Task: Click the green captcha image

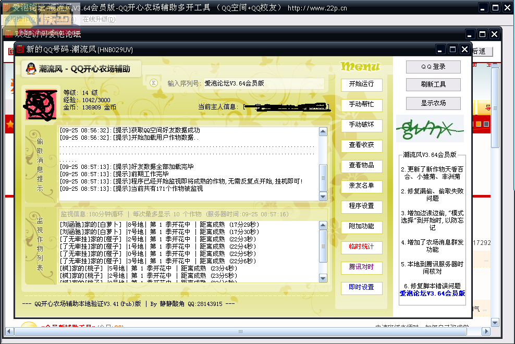Action: [430, 128]
